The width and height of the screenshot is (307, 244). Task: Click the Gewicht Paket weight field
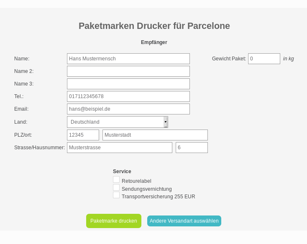pyautogui.click(x=264, y=59)
